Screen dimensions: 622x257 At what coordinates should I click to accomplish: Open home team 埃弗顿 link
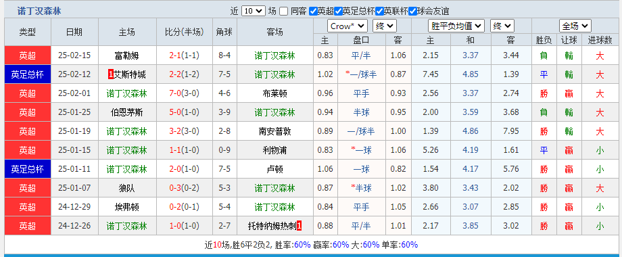click(126, 207)
